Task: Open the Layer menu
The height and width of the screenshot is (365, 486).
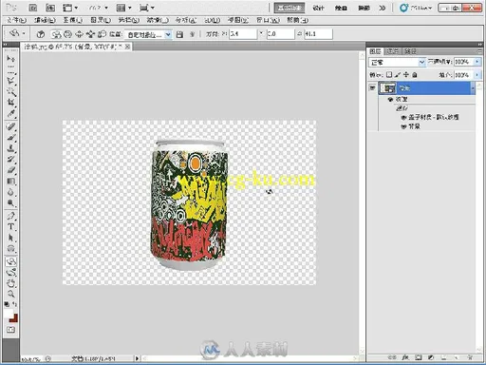Action: point(101,20)
